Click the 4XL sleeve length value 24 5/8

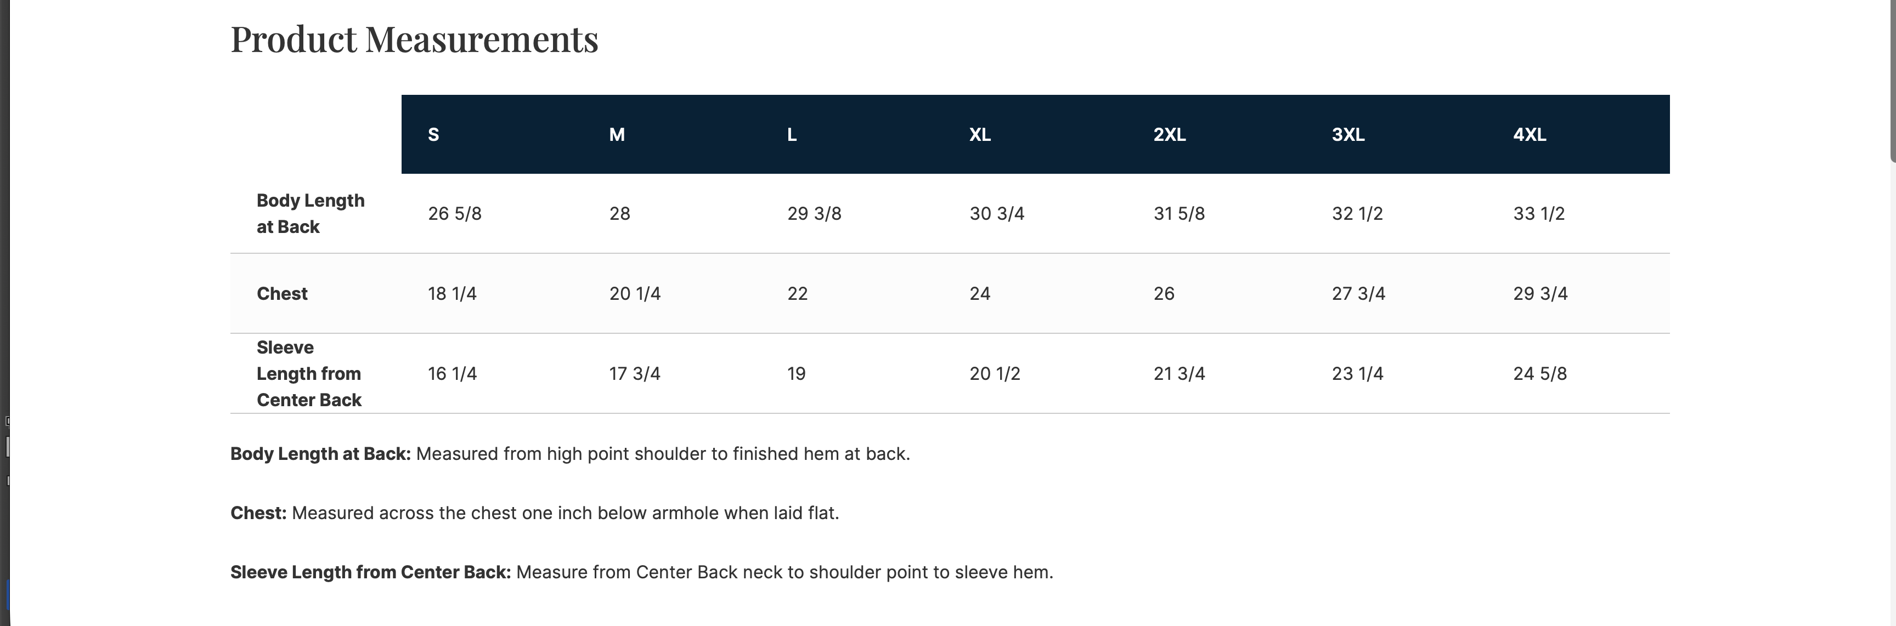[x=1540, y=374]
